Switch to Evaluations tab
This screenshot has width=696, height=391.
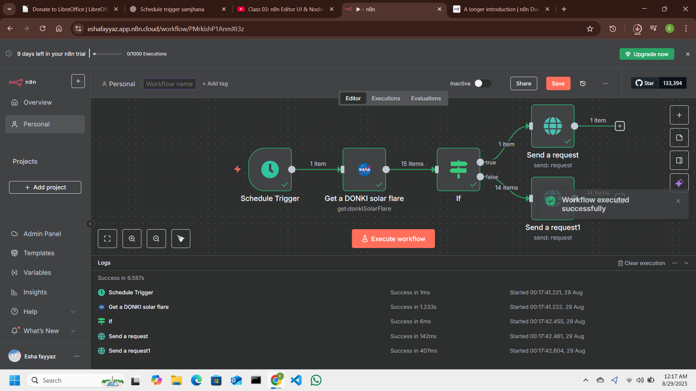tap(426, 98)
